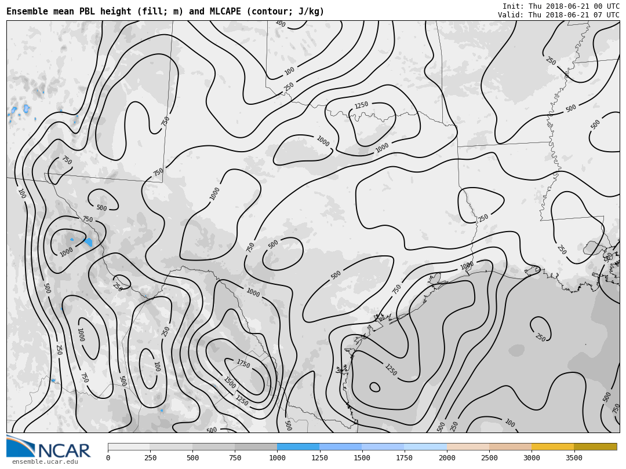Click the '1750' MLCAPE contour label on the map
Viewport: 626px width, 469px height.
pos(243,363)
